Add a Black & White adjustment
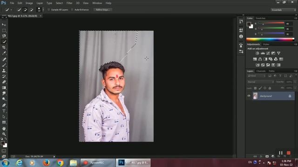The width and height of the screenshot is (298, 167). coord(265,59)
